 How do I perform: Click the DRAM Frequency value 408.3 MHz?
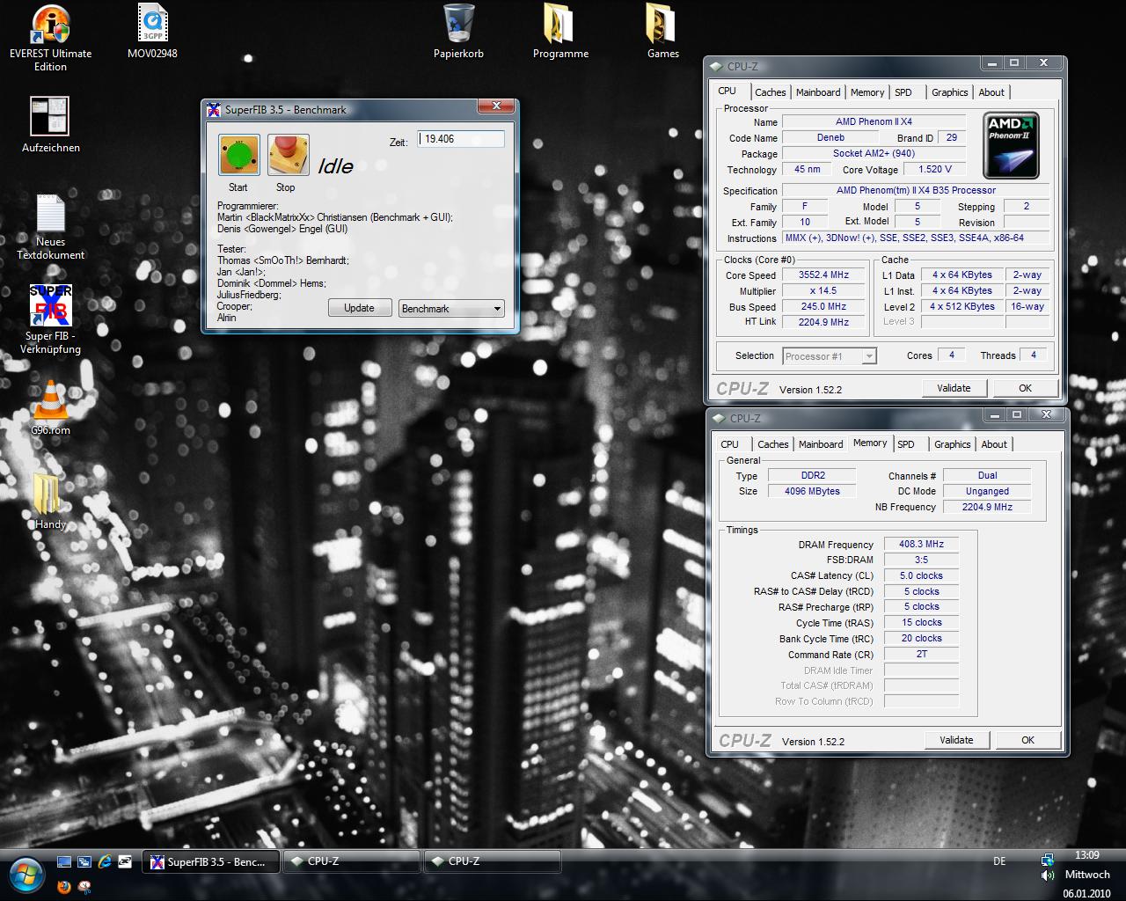tap(921, 544)
